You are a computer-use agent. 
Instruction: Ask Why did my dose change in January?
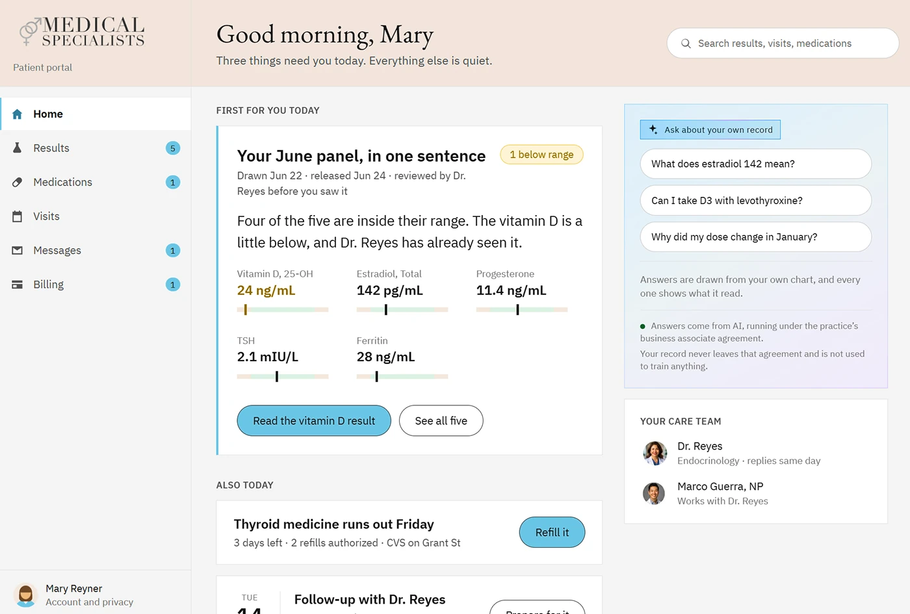click(756, 237)
